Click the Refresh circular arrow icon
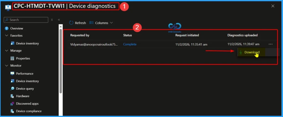 pyautogui.click(x=71, y=23)
